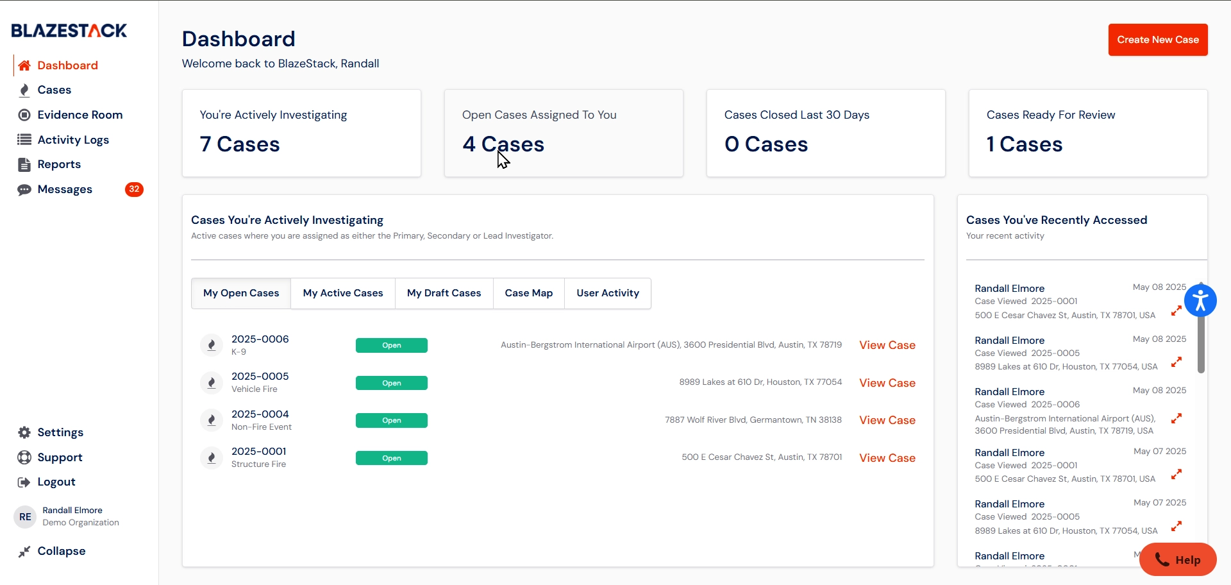Click Collapse to shrink sidebar

61,551
